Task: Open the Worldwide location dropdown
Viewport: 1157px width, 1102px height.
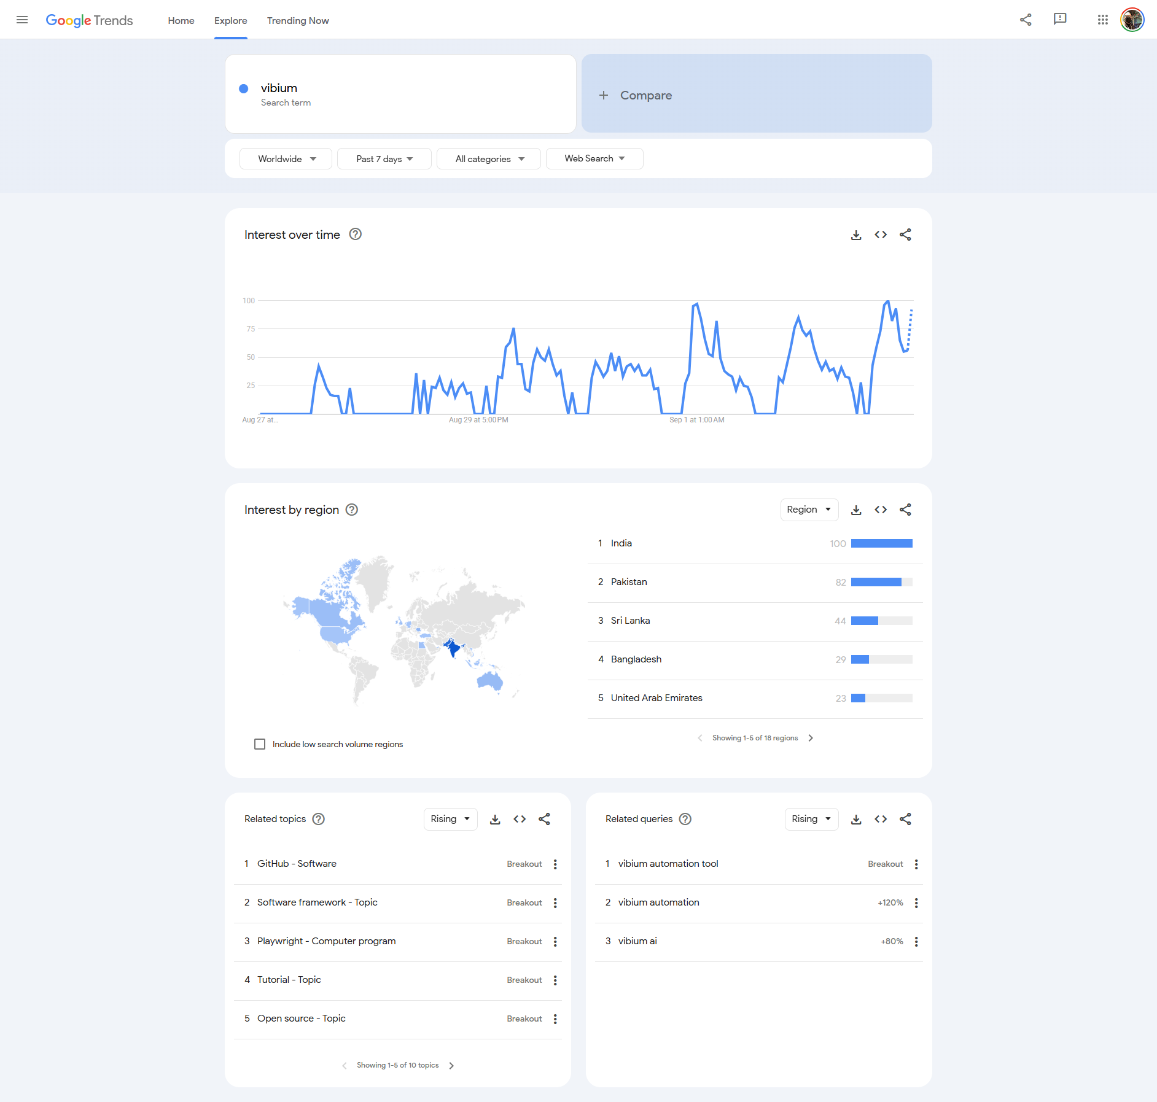Action: pos(286,159)
